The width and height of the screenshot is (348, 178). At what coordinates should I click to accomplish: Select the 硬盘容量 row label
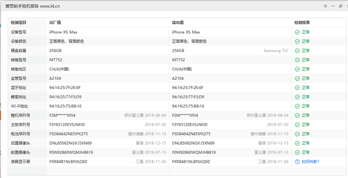pos(19,50)
